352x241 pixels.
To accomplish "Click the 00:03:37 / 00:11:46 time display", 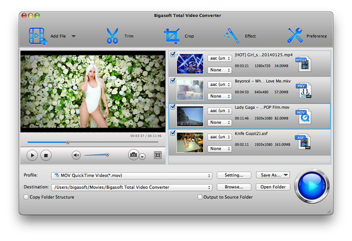I will coord(145,136).
